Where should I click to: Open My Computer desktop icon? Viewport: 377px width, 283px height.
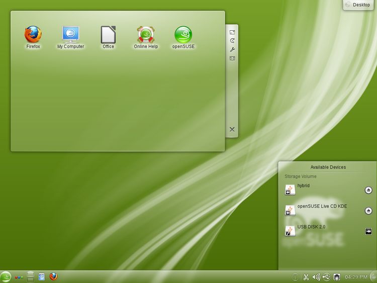click(70, 35)
